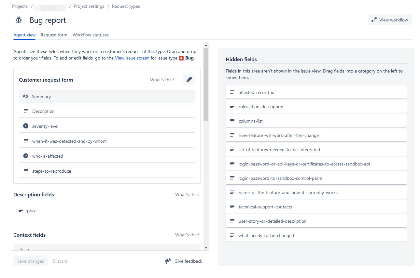Image resolution: width=420 pixels, height=278 pixels.
Task: Click the Discard button
Action: tap(61, 261)
